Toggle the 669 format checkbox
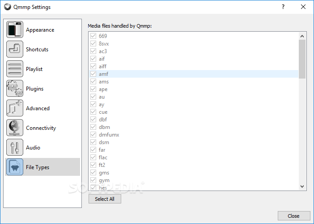 (x=93, y=36)
